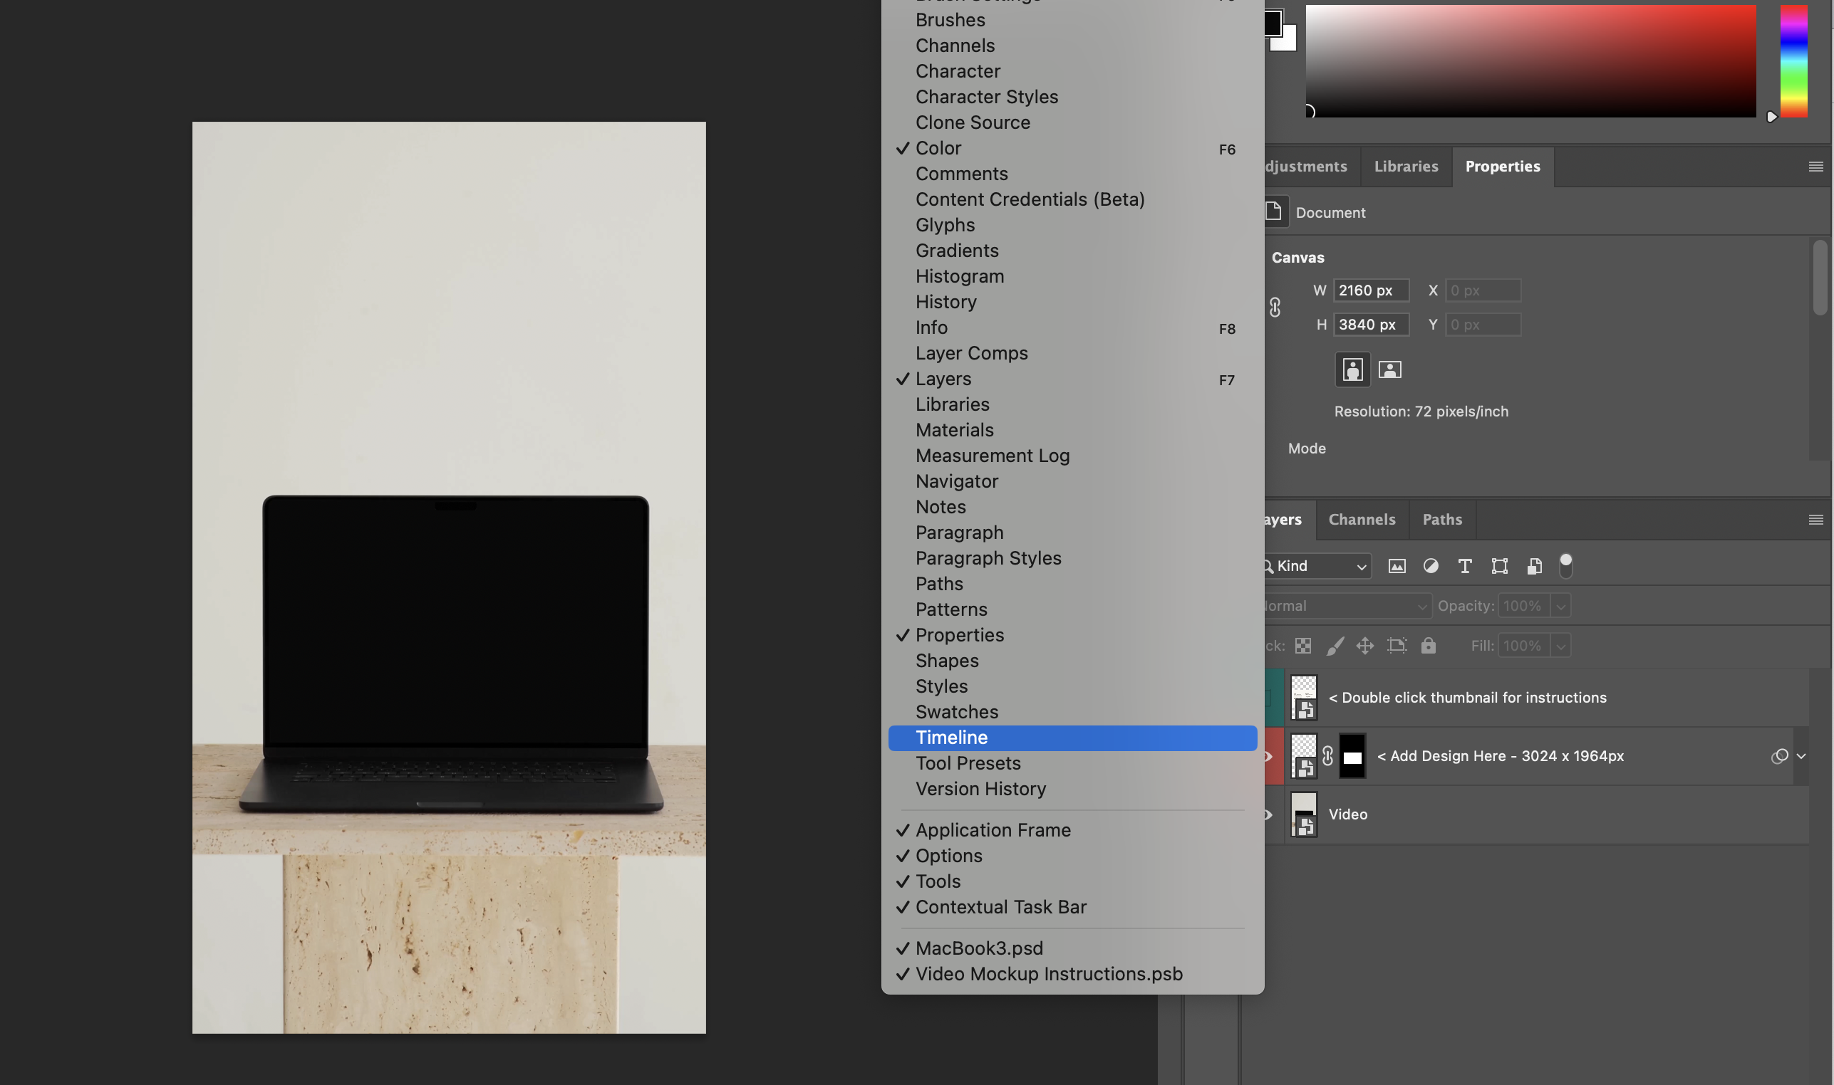Screen dimensions: 1834x1085
Task: Filter layers by type (T) icon
Action: 1465,566
